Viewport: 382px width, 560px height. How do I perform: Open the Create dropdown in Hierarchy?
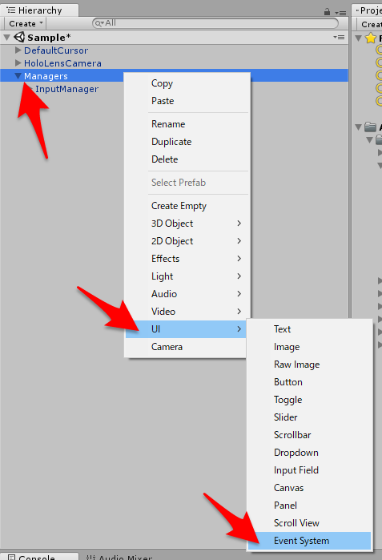pos(26,23)
